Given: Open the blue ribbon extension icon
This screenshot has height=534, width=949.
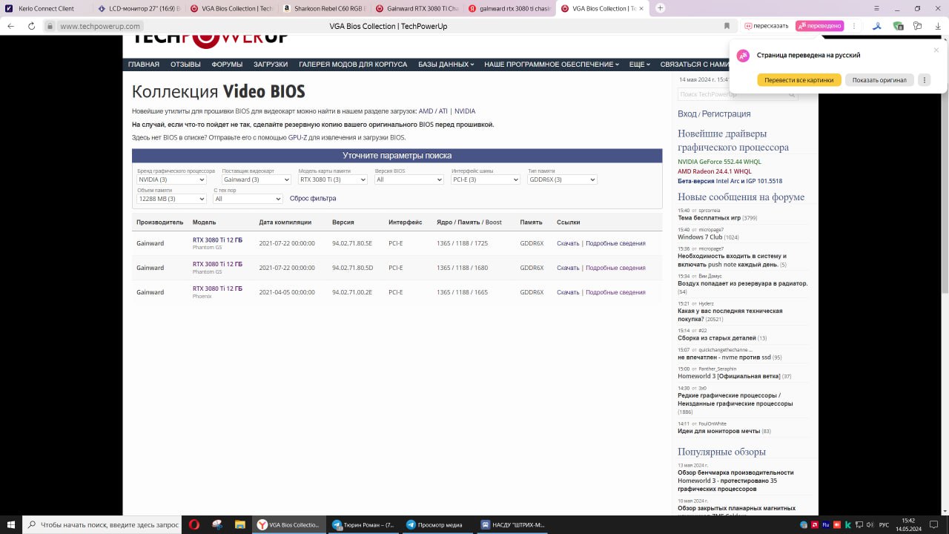Looking at the screenshot, I should click(877, 26).
